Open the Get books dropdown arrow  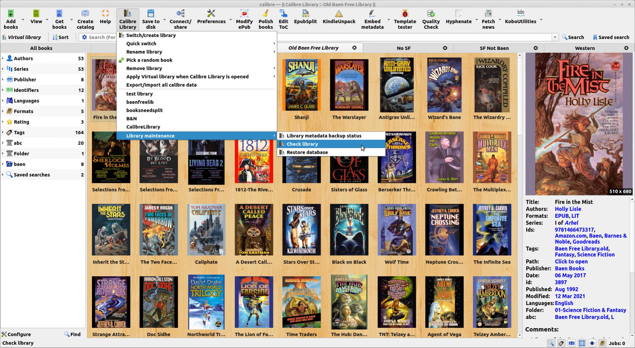pyautogui.click(x=71, y=20)
